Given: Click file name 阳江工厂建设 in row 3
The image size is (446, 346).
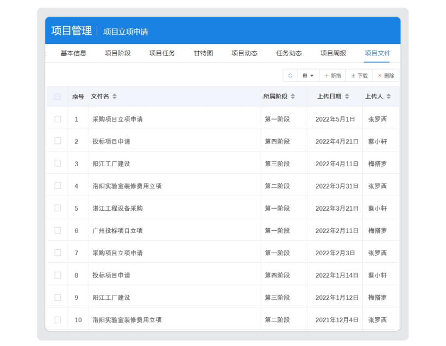Looking at the screenshot, I should pyautogui.click(x=111, y=163).
